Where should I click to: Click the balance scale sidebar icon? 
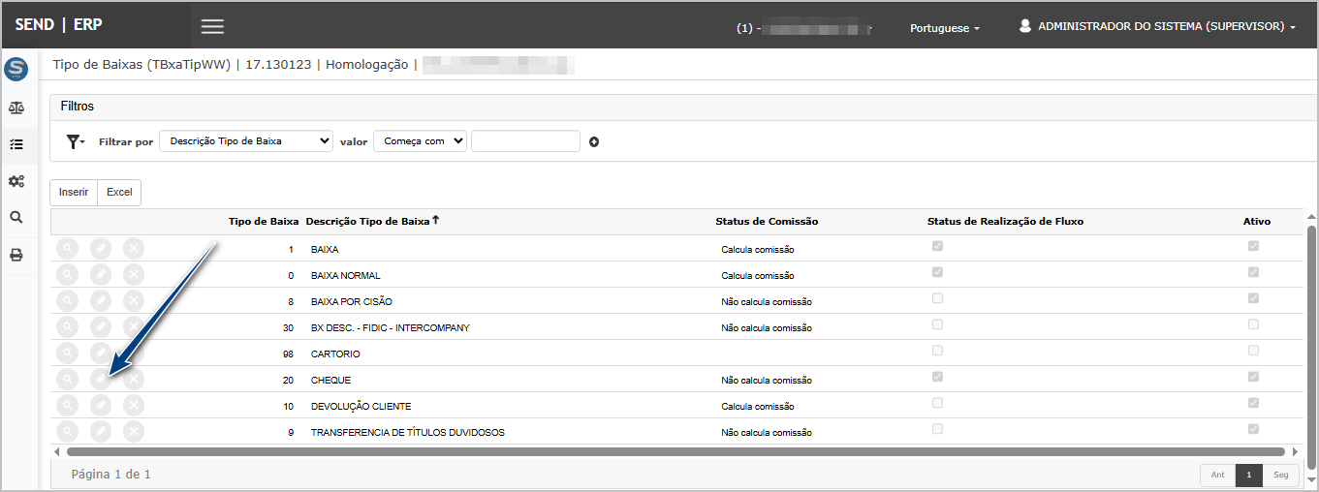[16, 108]
